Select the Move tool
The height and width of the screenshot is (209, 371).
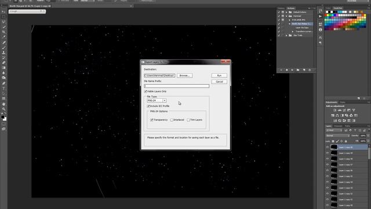point(3,12)
